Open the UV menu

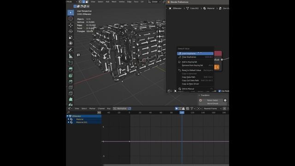tap(142, 2)
